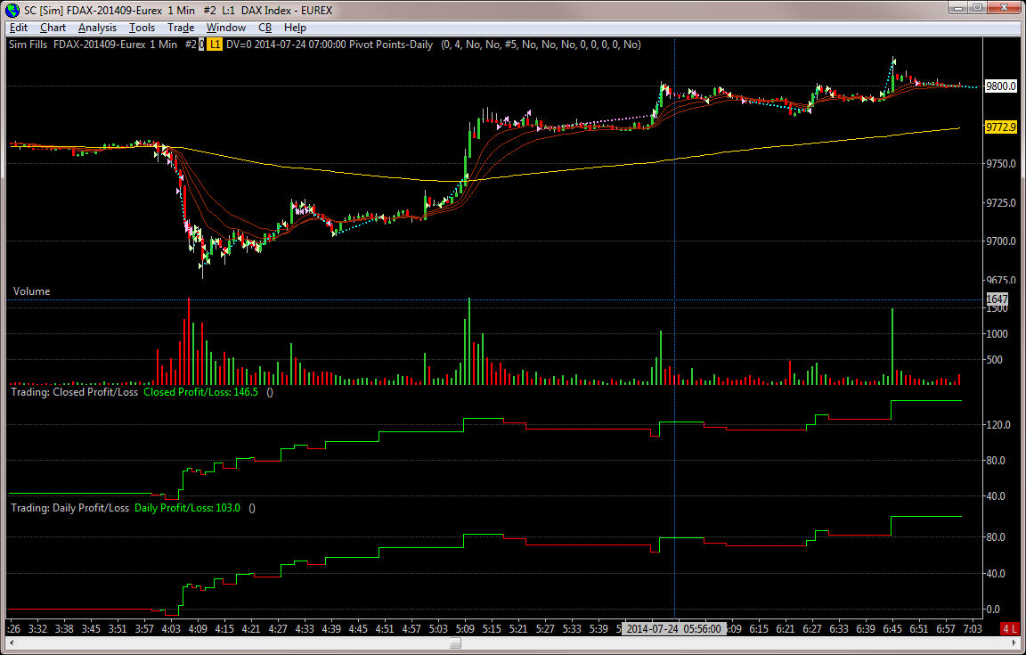Click the Volume study label

pos(31,291)
